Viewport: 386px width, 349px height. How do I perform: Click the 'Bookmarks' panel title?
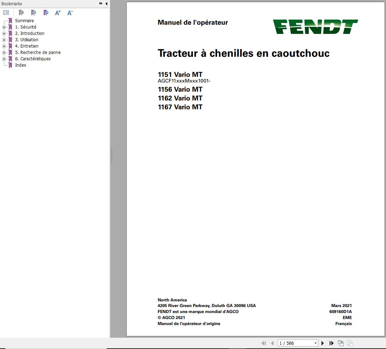12,4
